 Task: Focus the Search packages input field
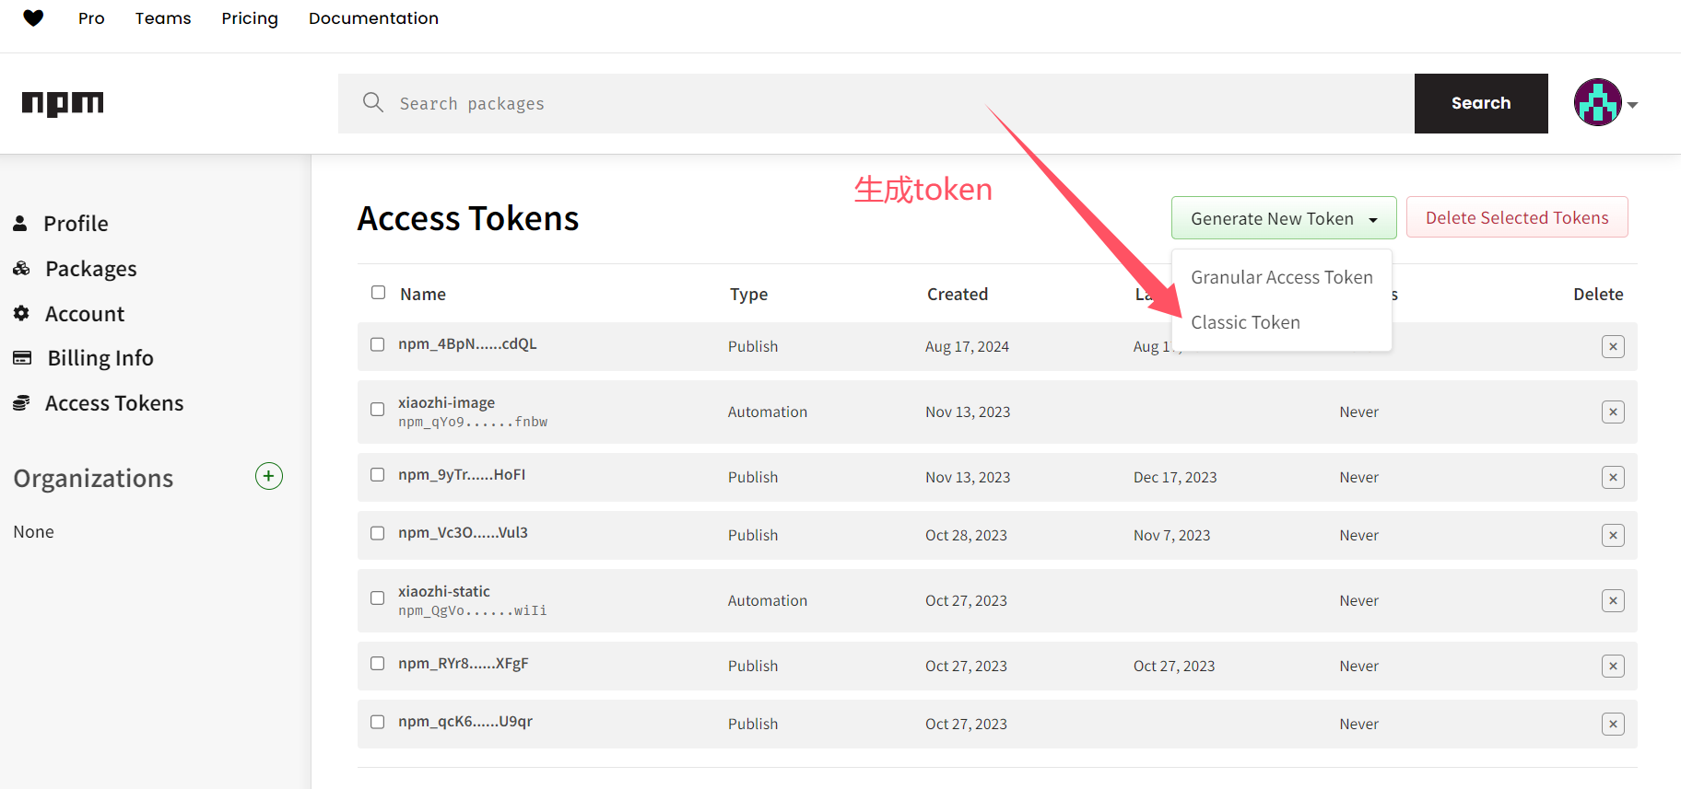pos(876,103)
